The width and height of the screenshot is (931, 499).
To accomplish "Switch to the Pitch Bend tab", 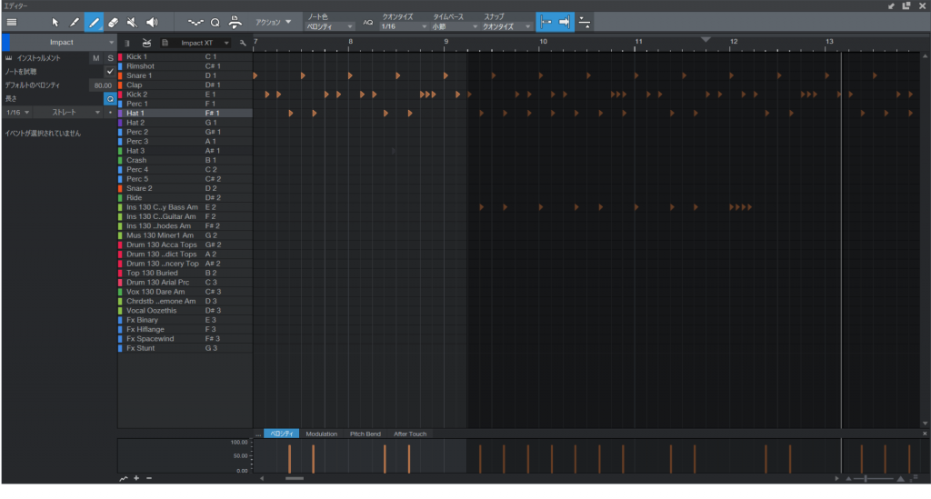I will pyautogui.click(x=365, y=434).
